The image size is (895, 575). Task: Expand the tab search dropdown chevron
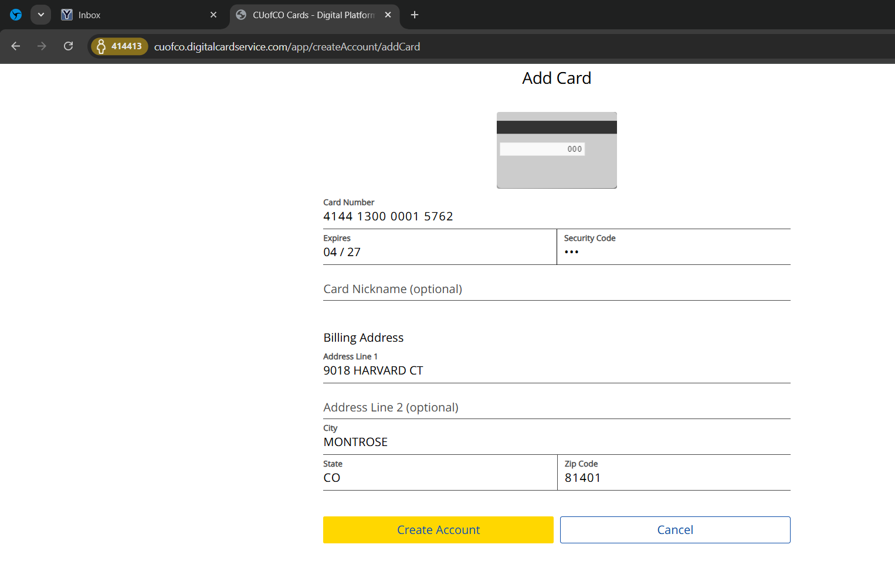40,15
